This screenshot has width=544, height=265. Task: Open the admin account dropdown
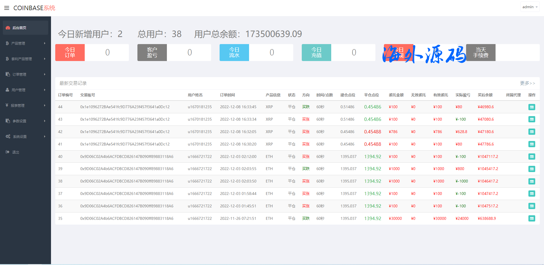[x=530, y=7]
